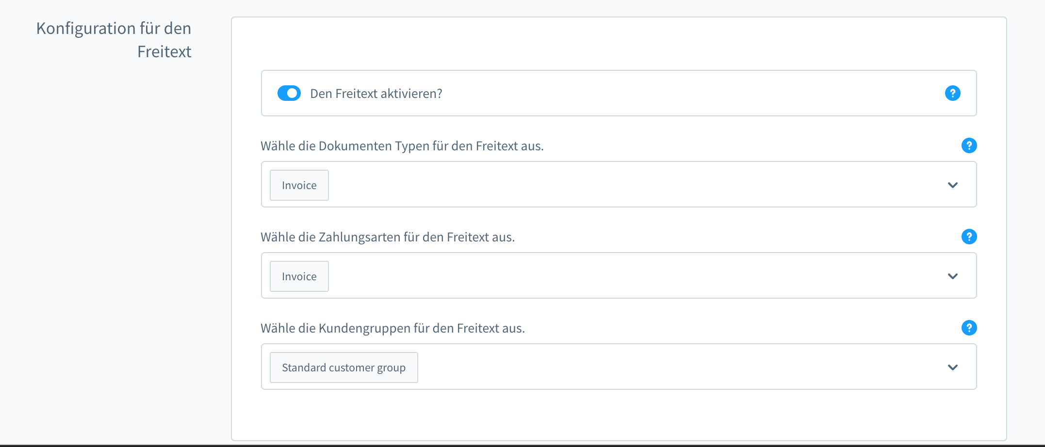The width and height of the screenshot is (1045, 447).
Task: Focus empty area of Dokumenten Typen select field
Action: [x=631, y=185]
